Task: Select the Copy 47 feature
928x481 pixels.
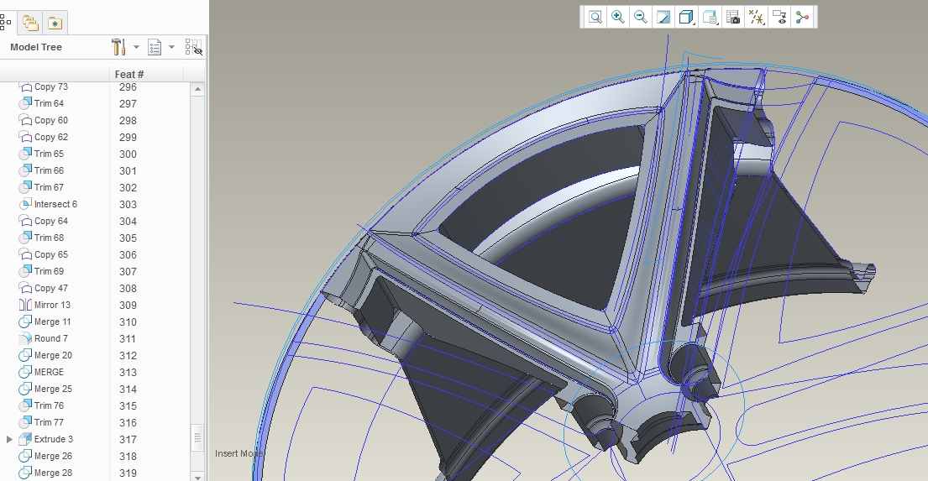Action: click(x=51, y=288)
